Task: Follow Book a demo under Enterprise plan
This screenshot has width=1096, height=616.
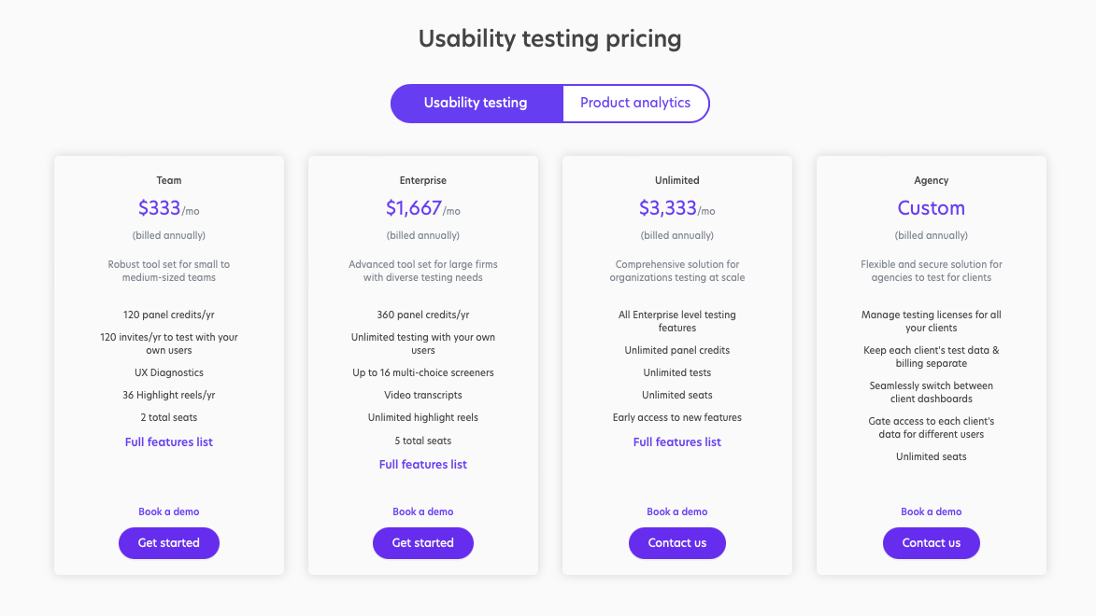Action: [x=423, y=511]
